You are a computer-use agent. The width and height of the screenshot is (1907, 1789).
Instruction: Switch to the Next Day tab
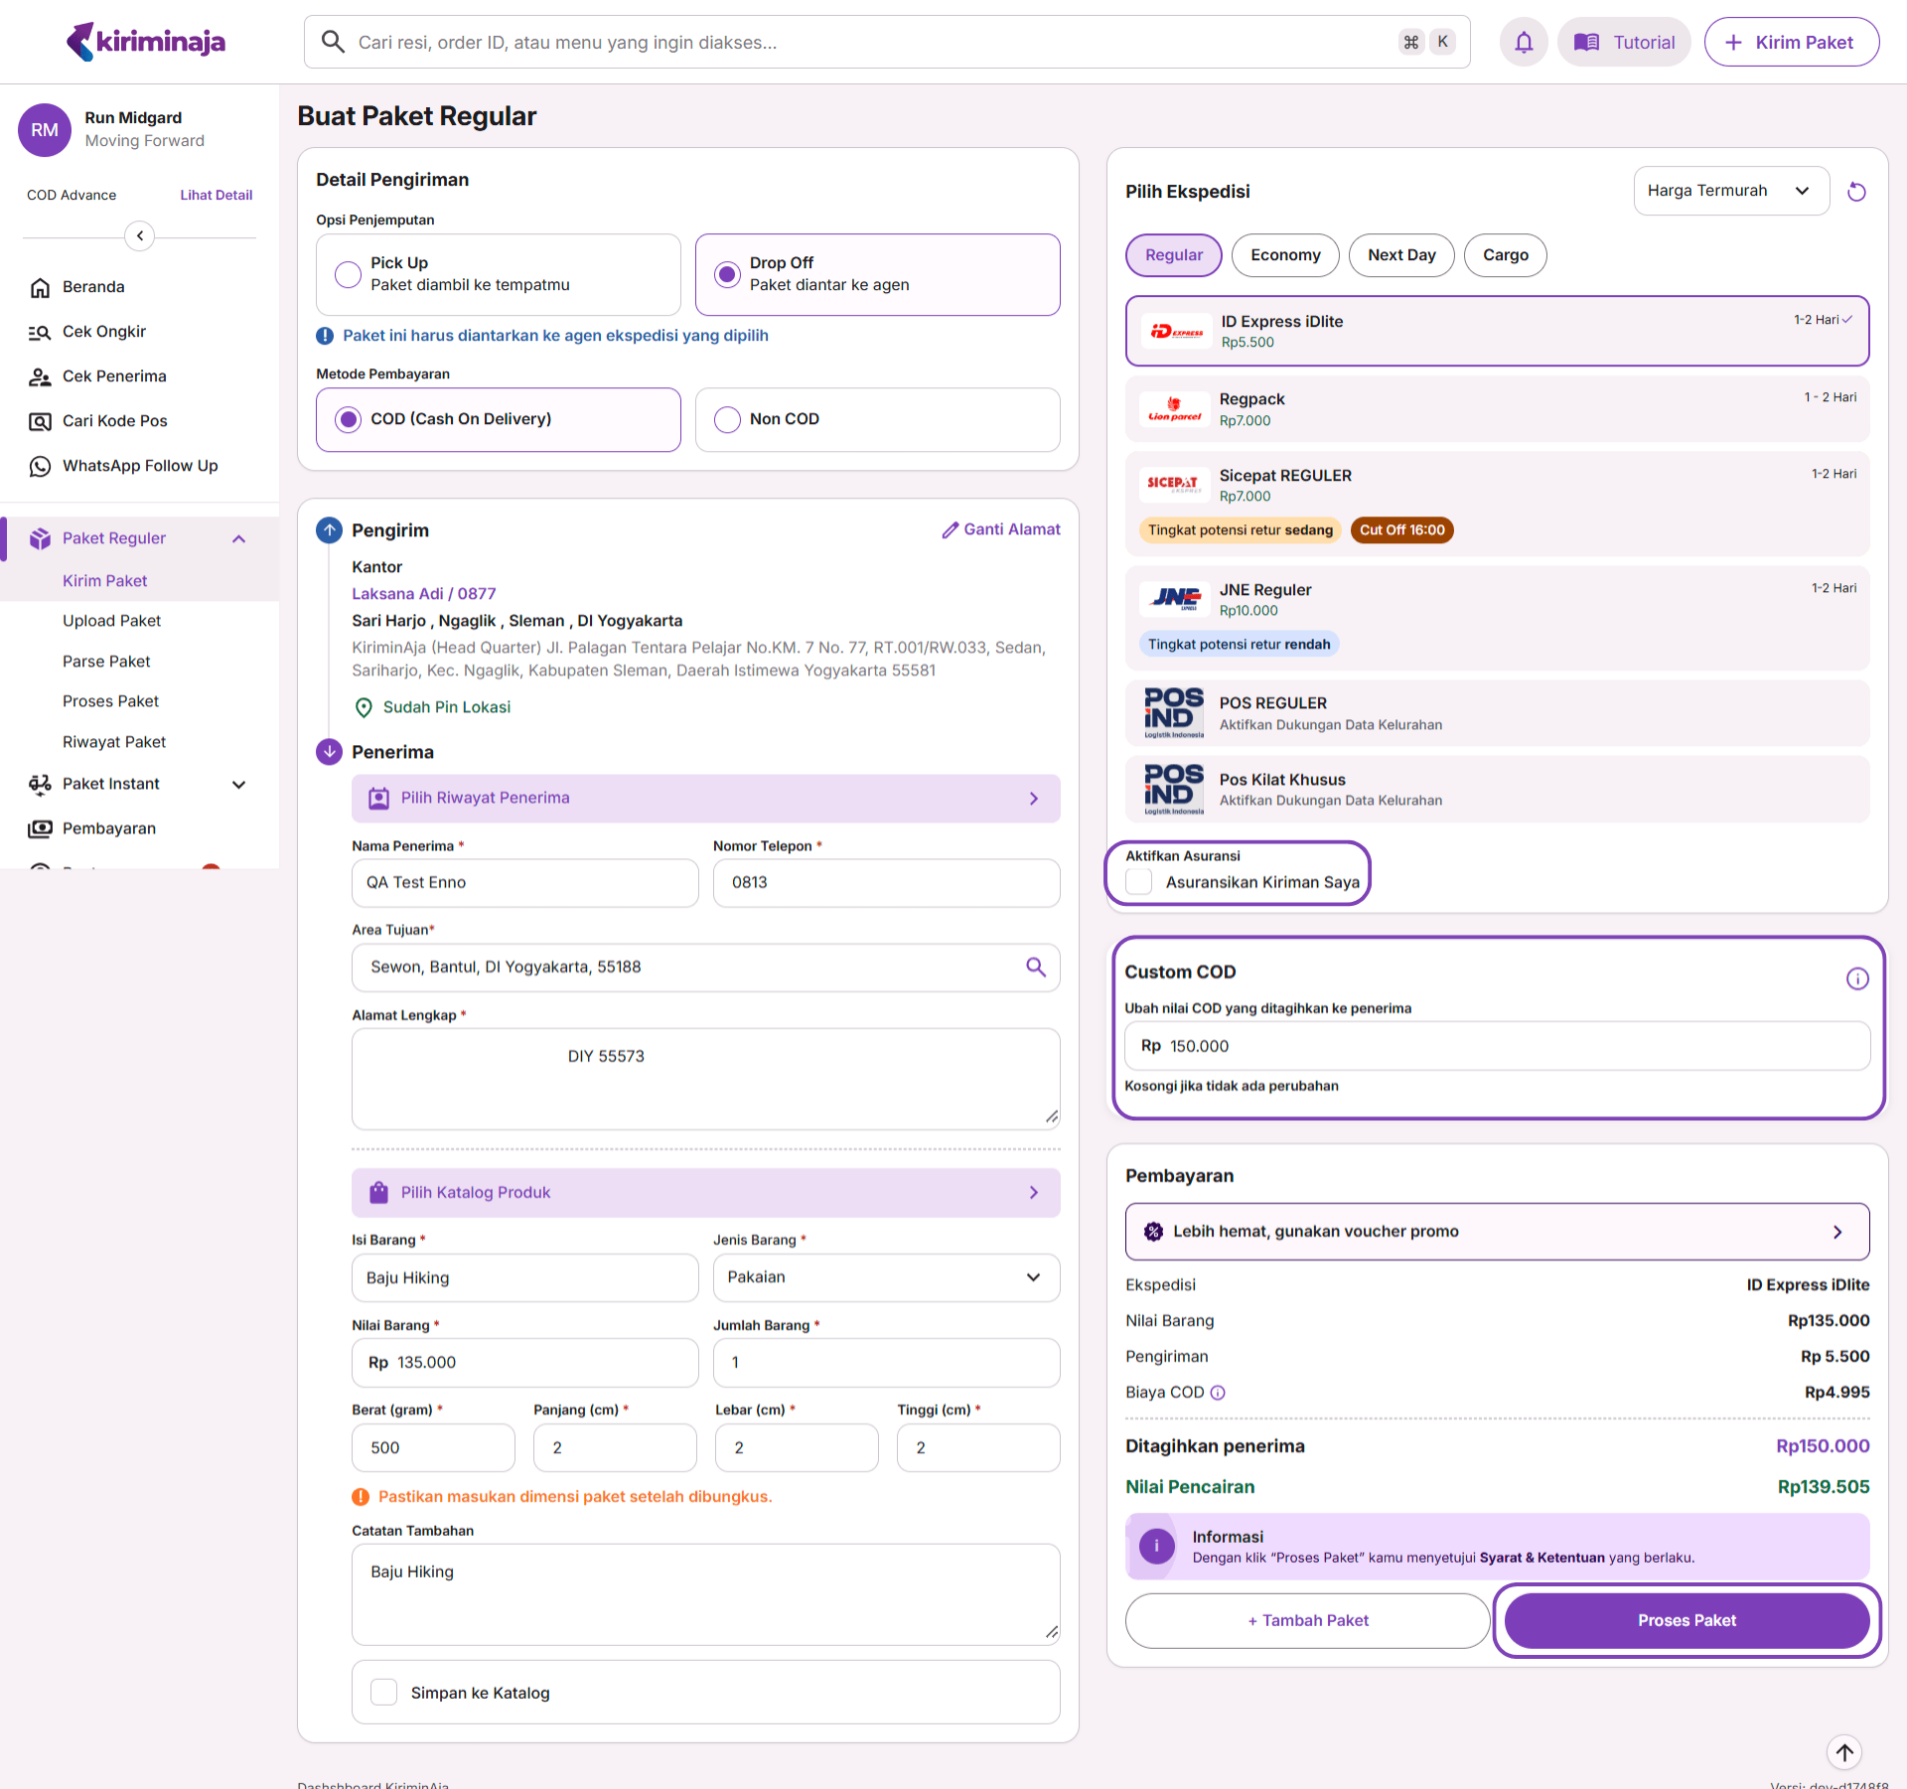pos(1400,255)
